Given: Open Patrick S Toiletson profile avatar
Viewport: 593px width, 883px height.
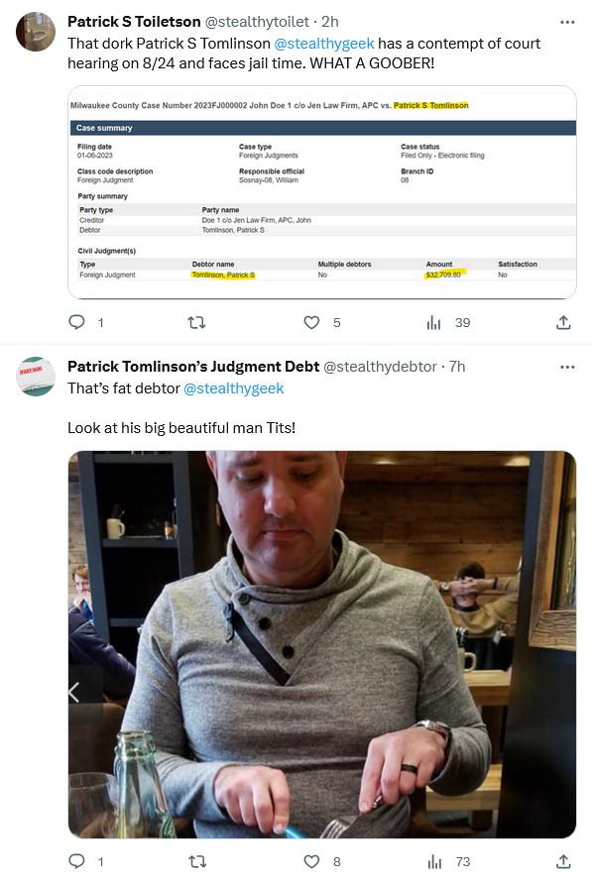Looking at the screenshot, I should click(36, 32).
